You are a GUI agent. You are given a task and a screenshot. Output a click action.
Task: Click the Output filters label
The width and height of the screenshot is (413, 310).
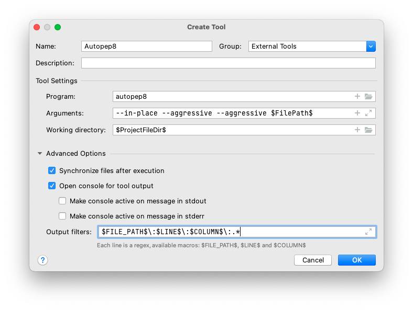(69, 232)
